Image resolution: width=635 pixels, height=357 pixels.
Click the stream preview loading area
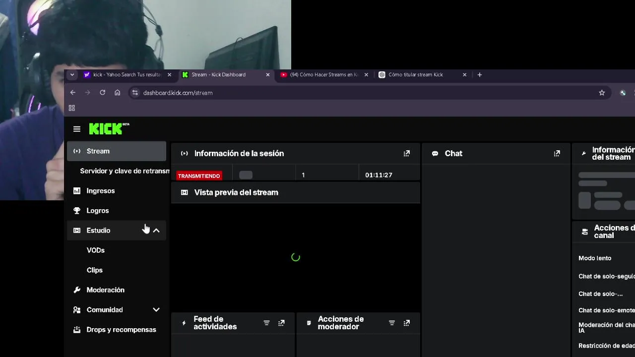295,257
